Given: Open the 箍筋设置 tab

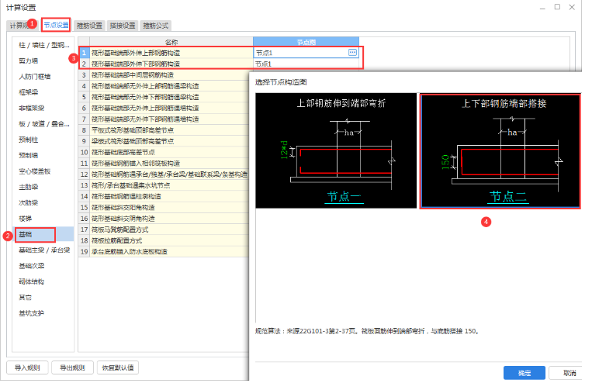Looking at the screenshot, I should 89,26.
